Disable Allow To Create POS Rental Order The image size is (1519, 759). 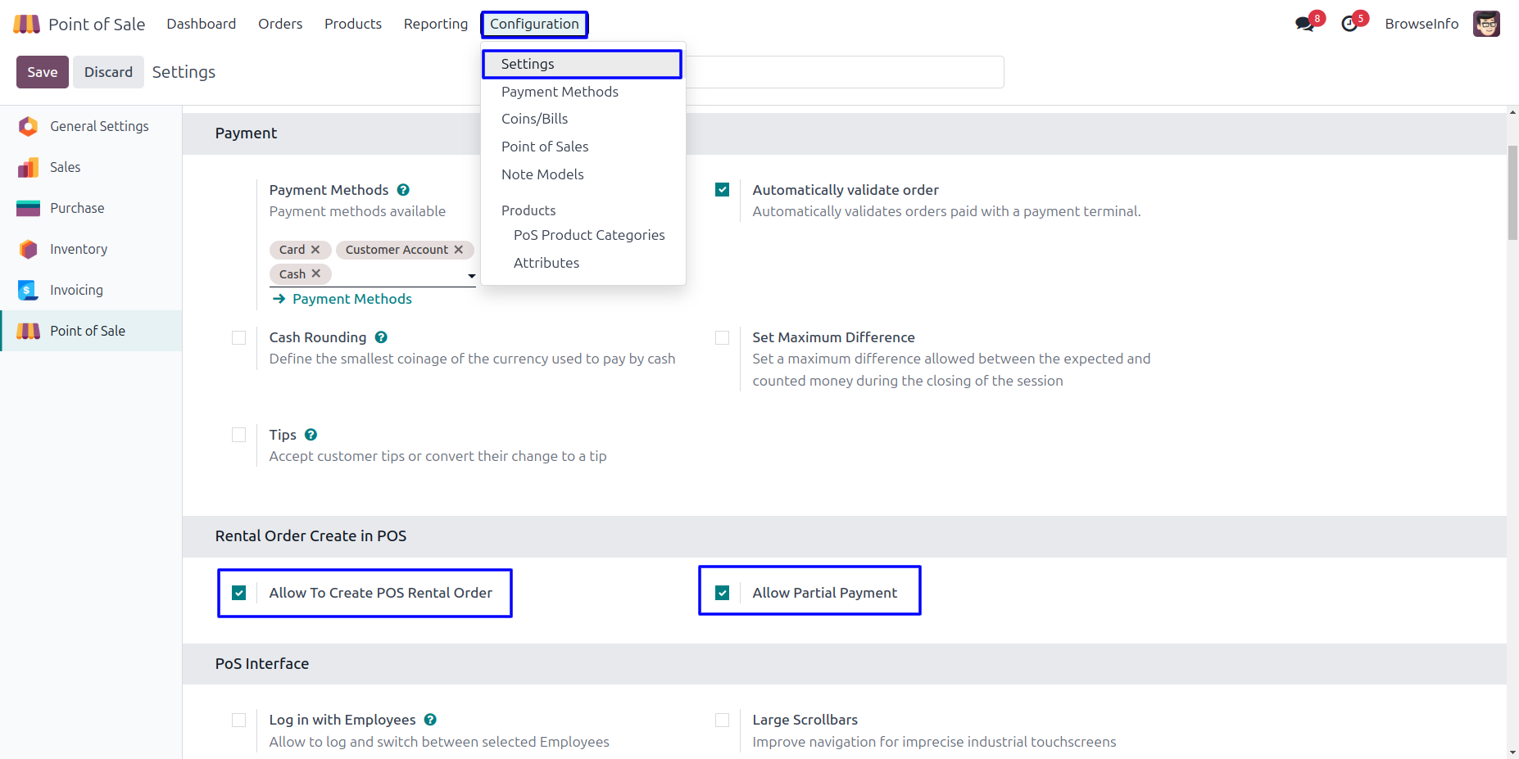coord(239,593)
